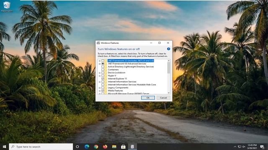The width and height of the screenshot is (268, 150).
Task: Expand the .NET Framework 3.5 tree node
Action: [100, 61]
